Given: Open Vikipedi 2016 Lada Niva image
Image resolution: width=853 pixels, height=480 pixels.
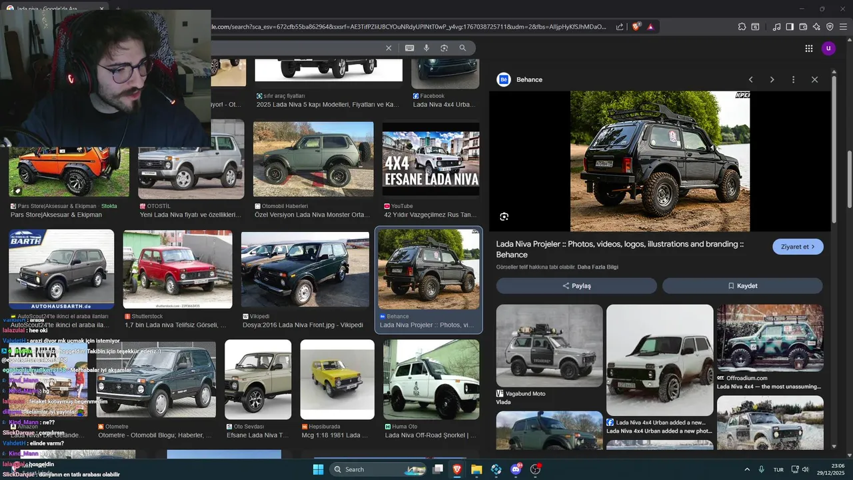Looking at the screenshot, I should click(x=305, y=270).
